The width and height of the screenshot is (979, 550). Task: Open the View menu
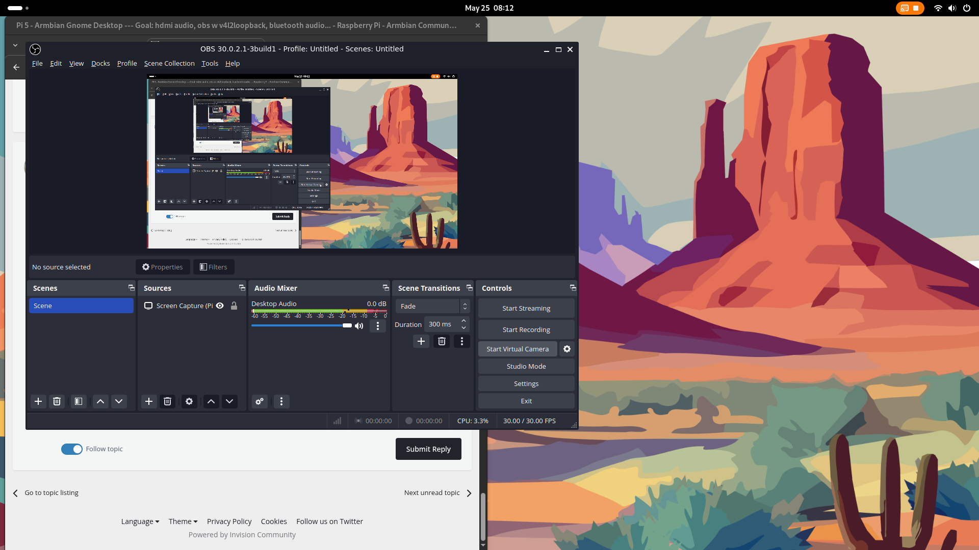pyautogui.click(x=76, y=63)
